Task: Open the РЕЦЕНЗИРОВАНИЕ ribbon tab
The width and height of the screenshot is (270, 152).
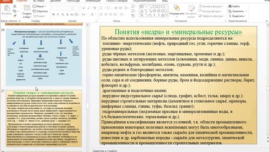Action: (x=145, y=1)
